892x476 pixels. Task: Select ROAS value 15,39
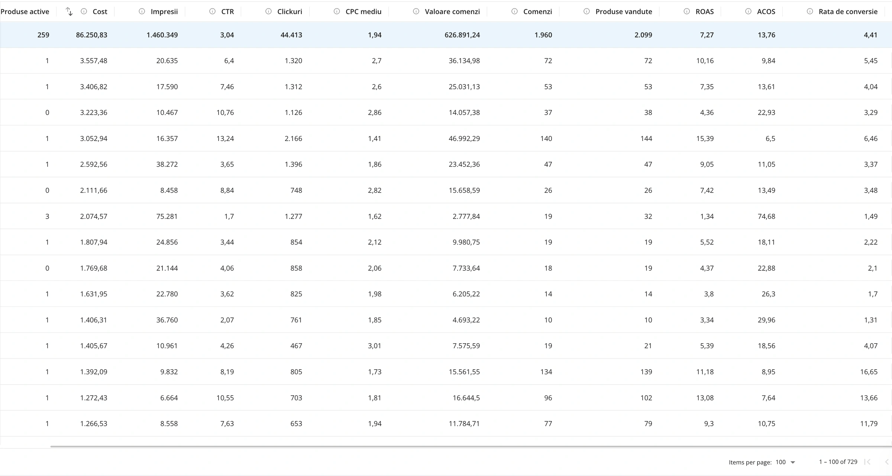point(705,138)
